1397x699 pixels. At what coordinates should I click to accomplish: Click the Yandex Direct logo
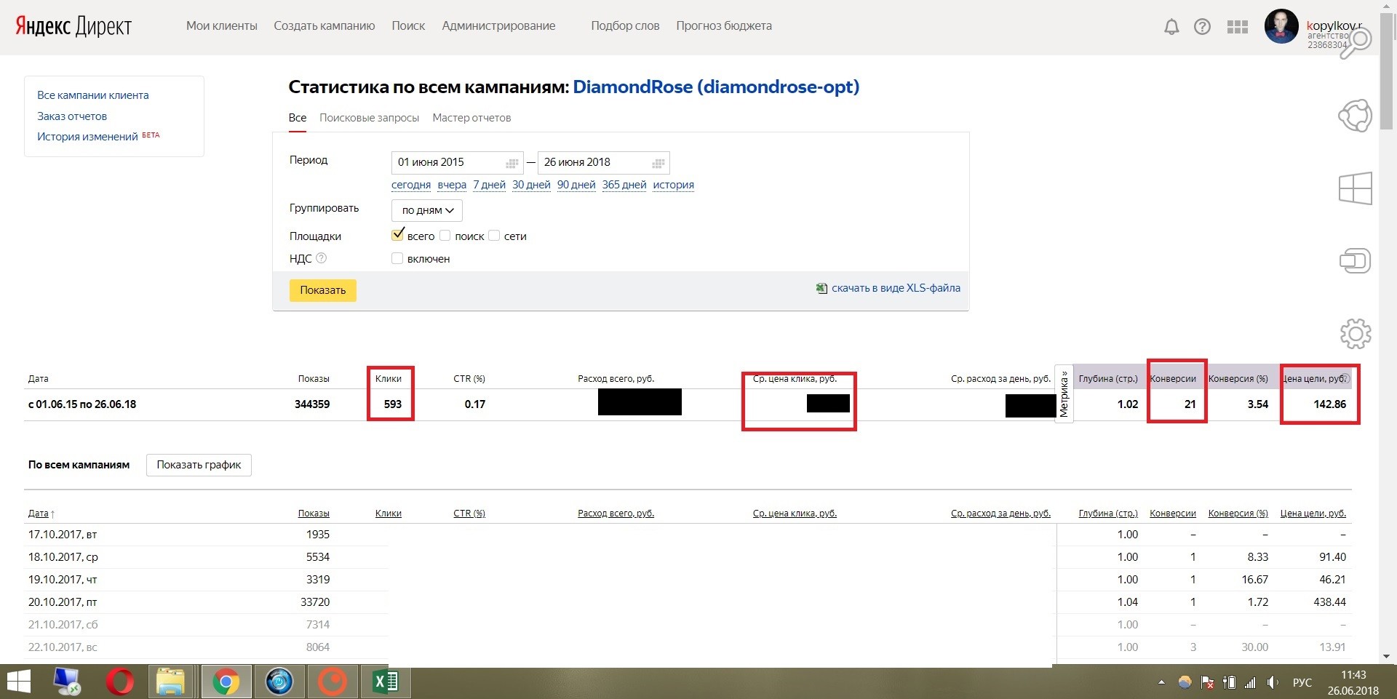73,26
